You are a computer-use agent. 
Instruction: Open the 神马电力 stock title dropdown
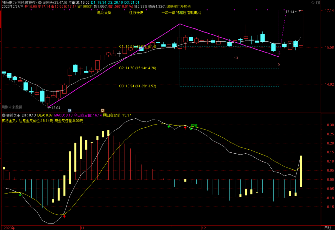(x=15, y=2)
